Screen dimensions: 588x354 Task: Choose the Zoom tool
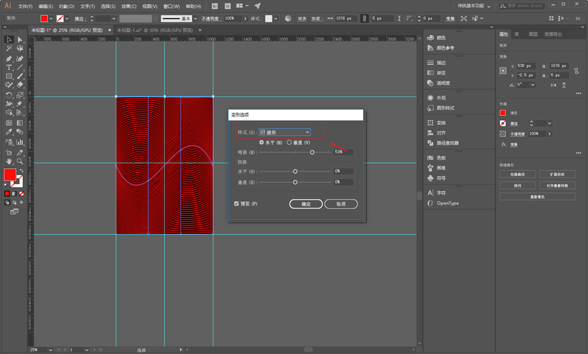[20, 160]
